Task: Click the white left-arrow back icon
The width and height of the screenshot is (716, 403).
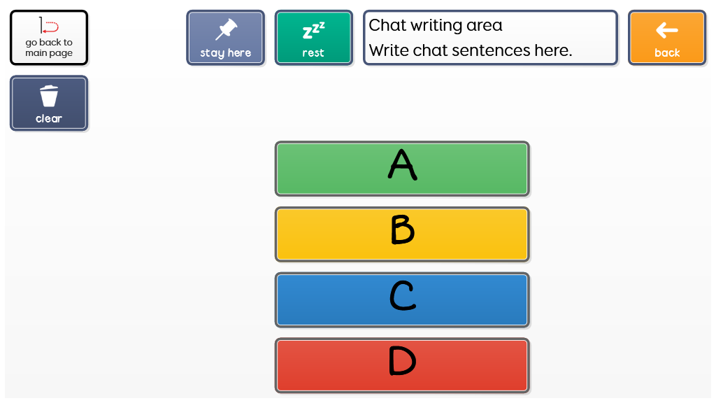Action: (667, 30)
